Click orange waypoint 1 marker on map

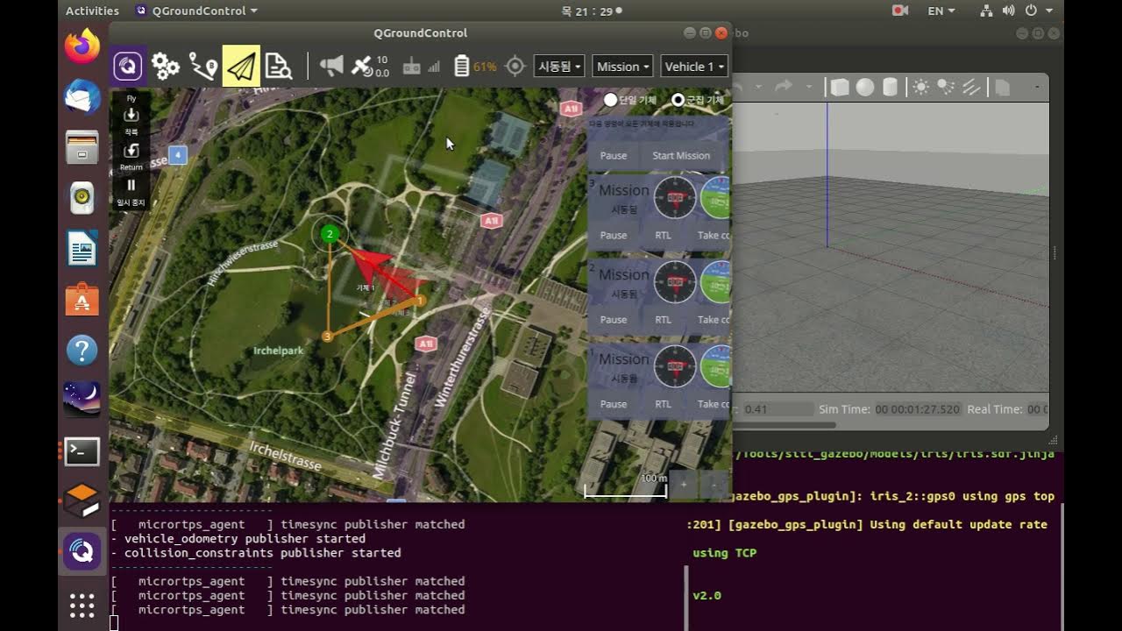coord(421,301)
